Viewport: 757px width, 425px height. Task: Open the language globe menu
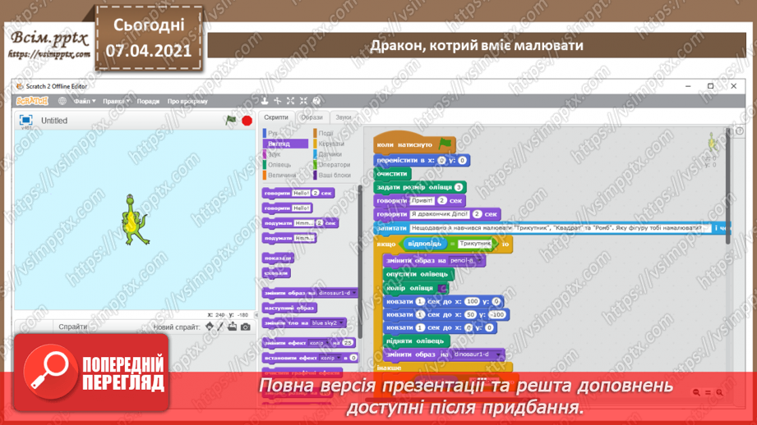coord(62,101)
